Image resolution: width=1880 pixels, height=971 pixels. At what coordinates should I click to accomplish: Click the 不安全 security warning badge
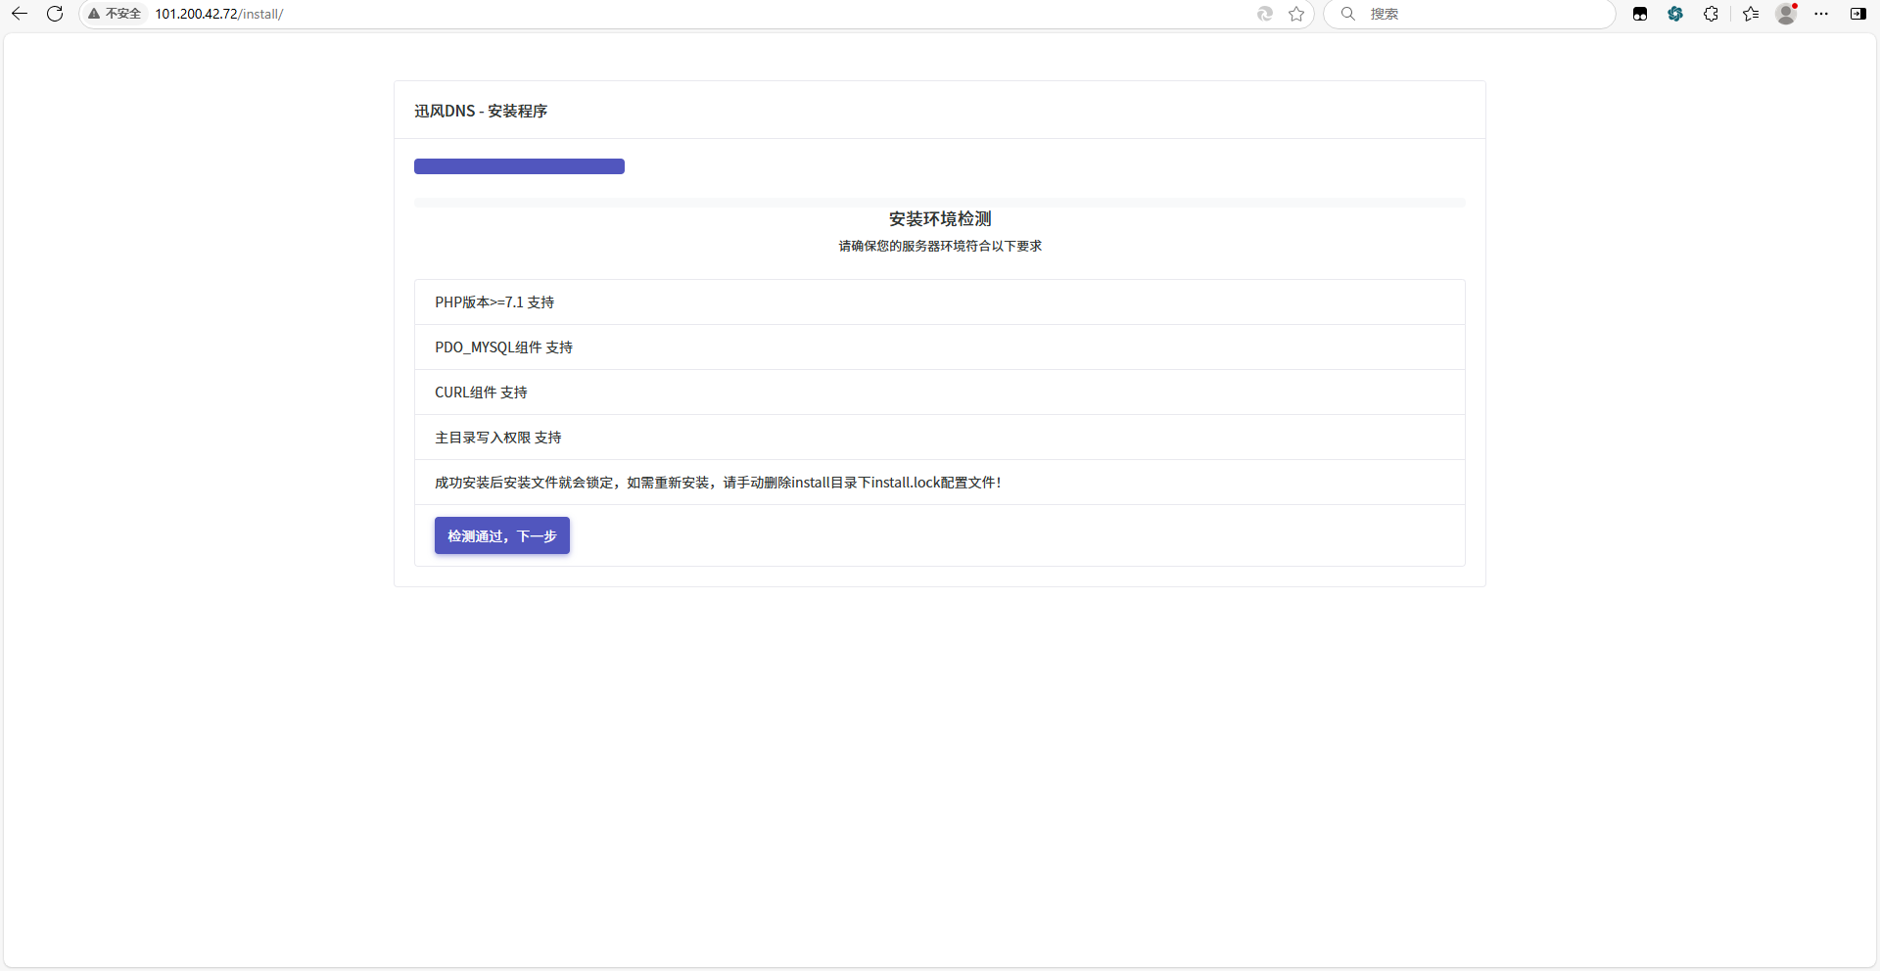[116, 14]
